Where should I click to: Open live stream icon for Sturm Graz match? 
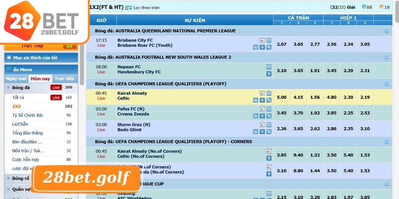(262, 125)
